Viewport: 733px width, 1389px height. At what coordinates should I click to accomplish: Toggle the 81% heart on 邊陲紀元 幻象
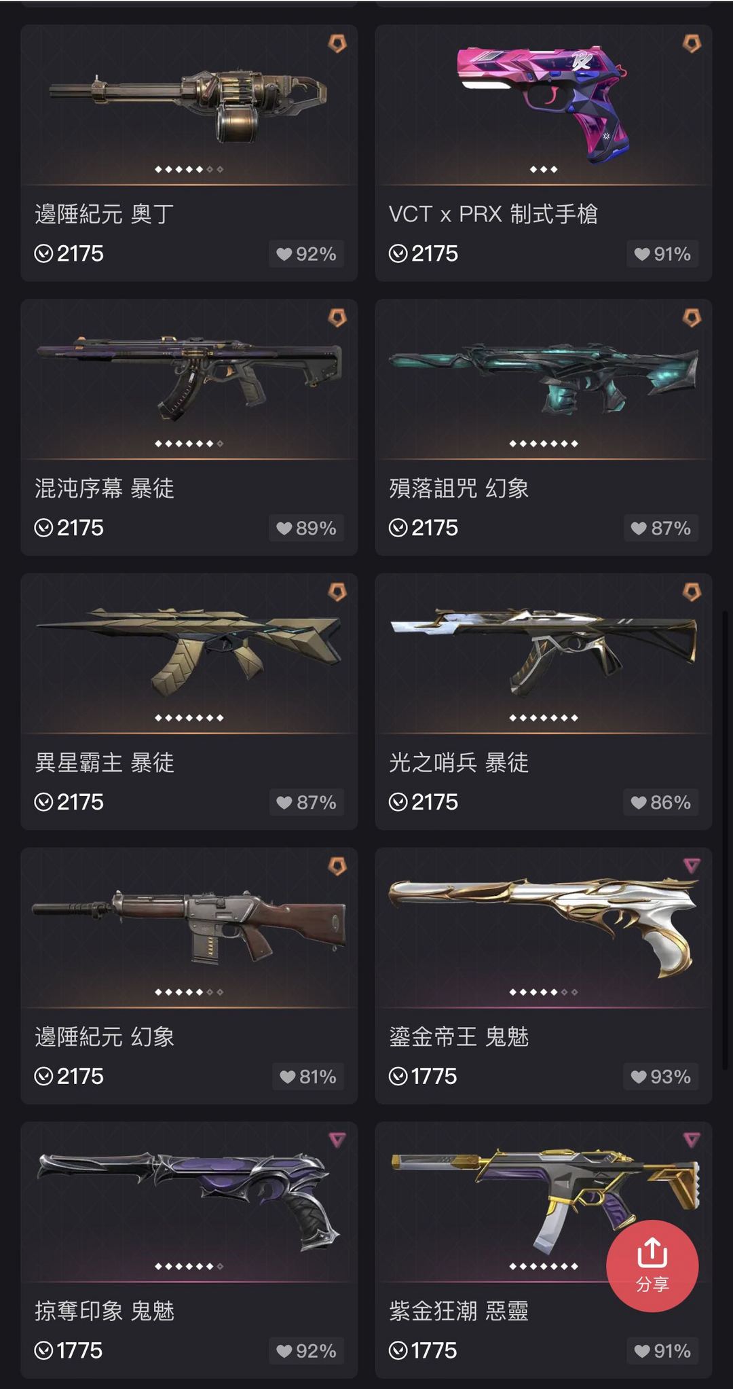coord(308,1077)
